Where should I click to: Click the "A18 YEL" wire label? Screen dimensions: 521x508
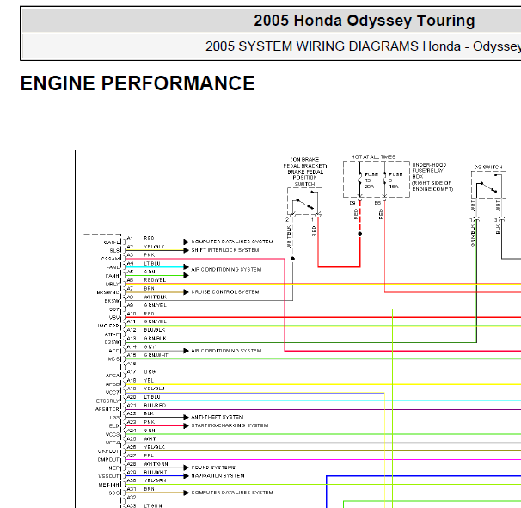point(140,380)
